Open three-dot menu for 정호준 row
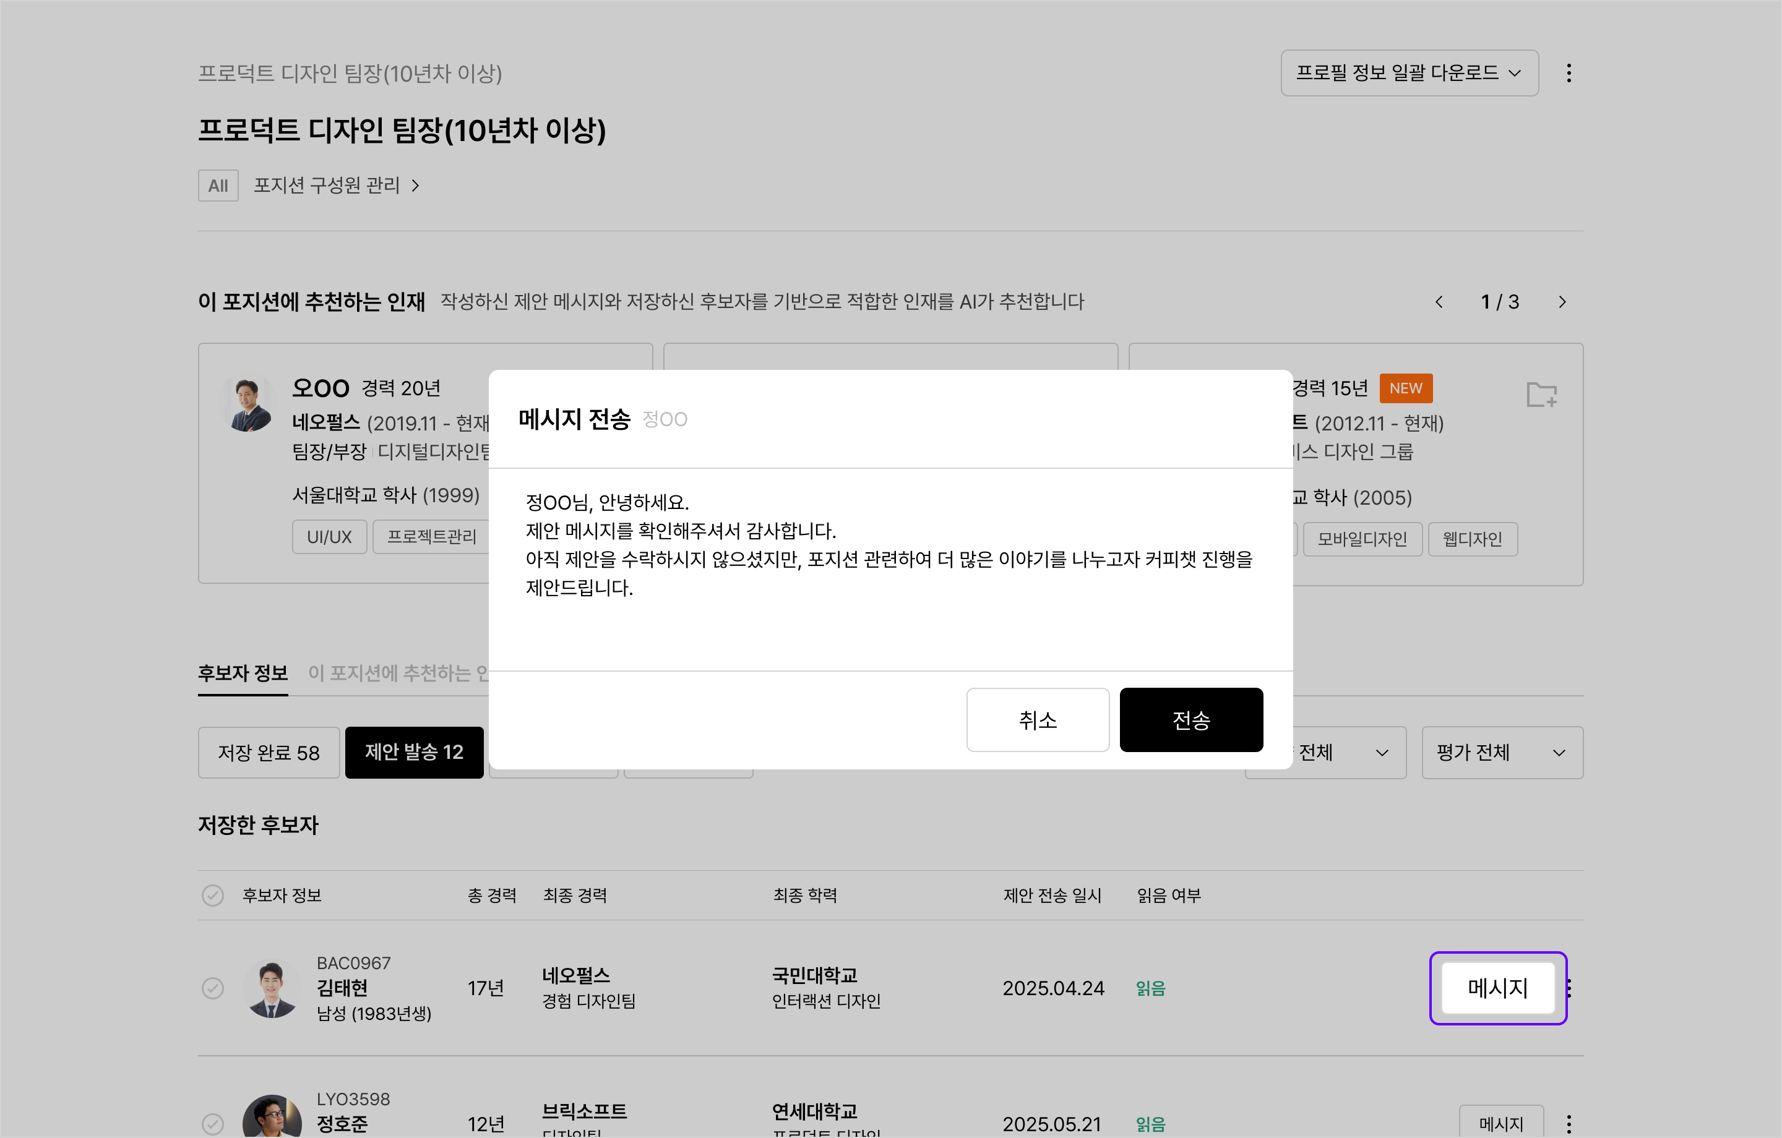 1568,1123
